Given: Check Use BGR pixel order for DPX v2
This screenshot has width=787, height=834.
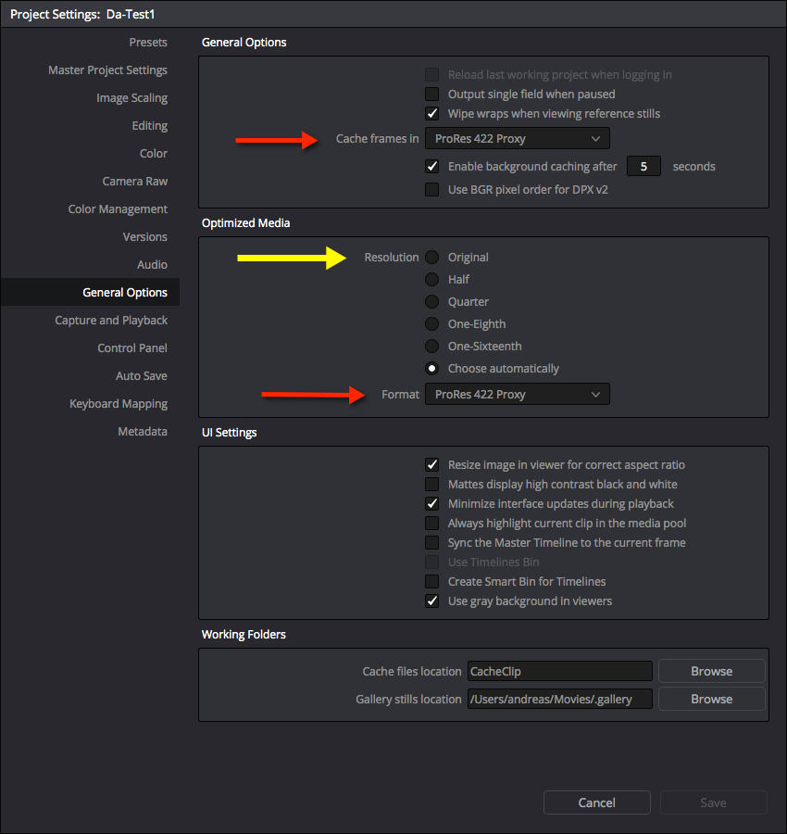Looking at the screenshot, I should pos(431,190).
